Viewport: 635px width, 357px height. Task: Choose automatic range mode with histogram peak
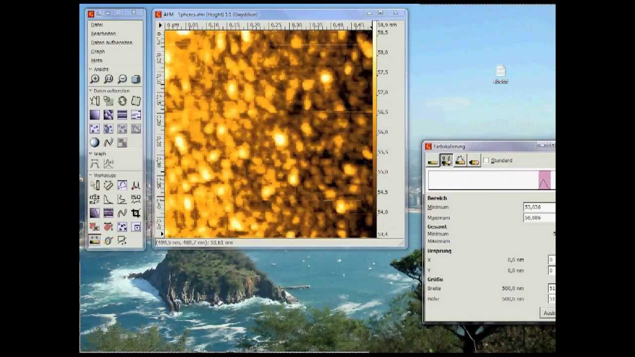tap(460, 161)
